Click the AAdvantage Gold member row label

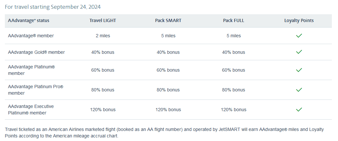[36, 52]
